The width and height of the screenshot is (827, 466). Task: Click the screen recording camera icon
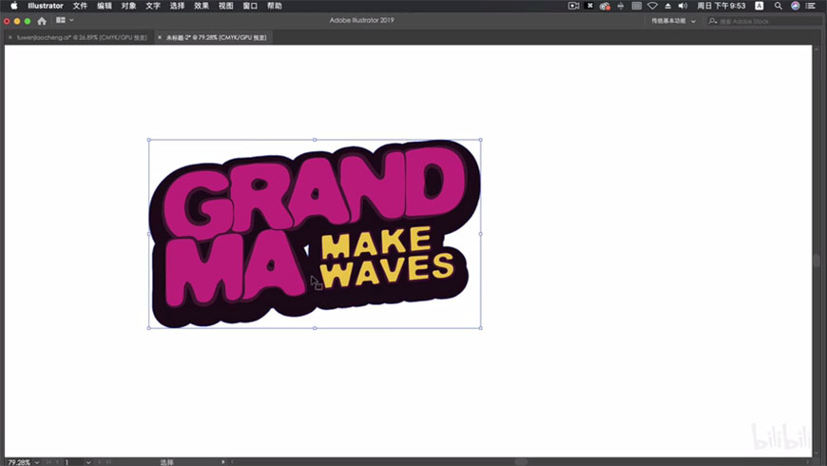(573, 6)
